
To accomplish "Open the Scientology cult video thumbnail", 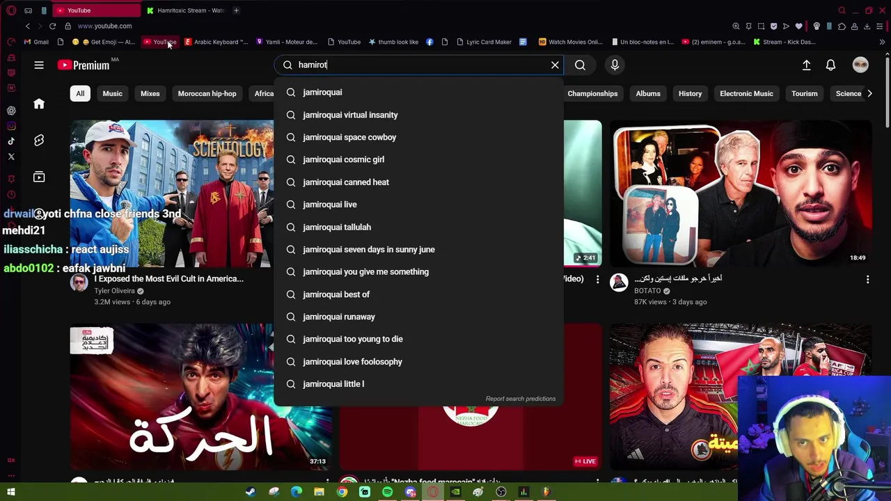I will point(172,193).
